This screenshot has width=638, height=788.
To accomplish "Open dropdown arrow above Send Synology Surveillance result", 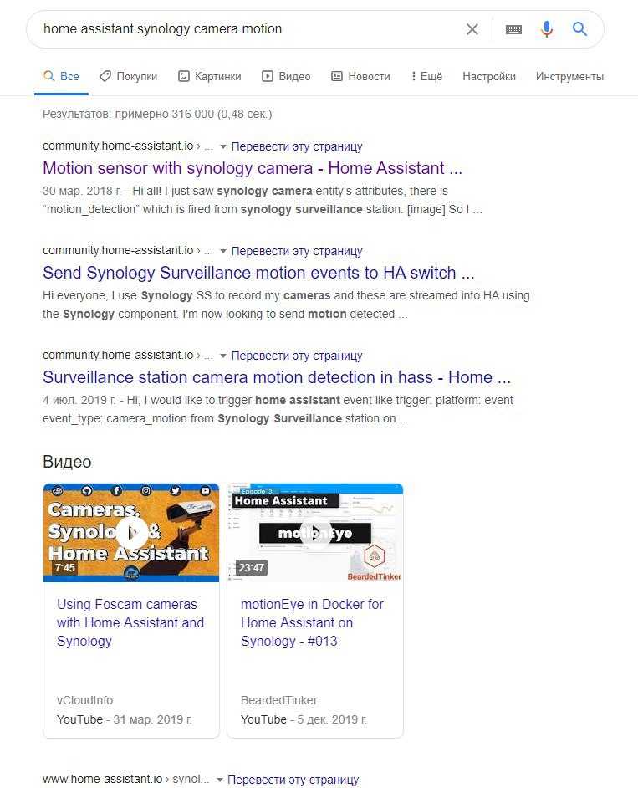I will [x=223, y=251].
